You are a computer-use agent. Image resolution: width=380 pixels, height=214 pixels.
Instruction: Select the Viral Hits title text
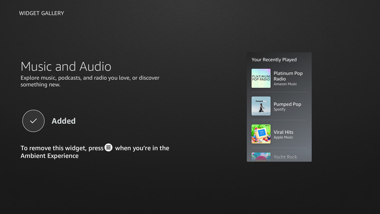[x=283, y=132]
